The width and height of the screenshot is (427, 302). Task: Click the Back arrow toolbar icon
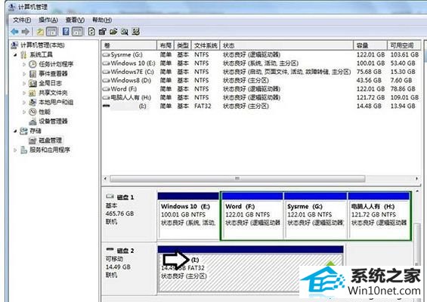[14, 32]
